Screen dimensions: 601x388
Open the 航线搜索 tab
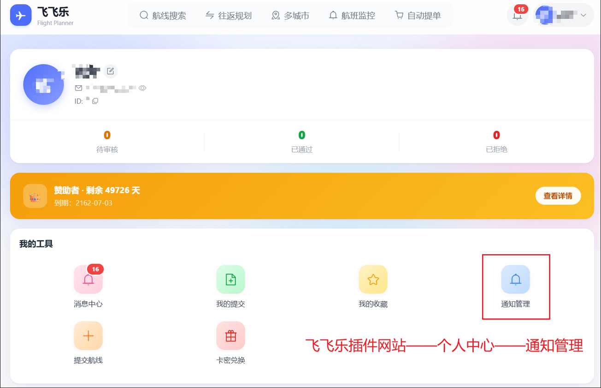click(163, 16)
